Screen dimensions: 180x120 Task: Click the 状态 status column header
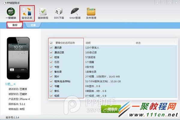pyautogui.click(x=138, y=43)
